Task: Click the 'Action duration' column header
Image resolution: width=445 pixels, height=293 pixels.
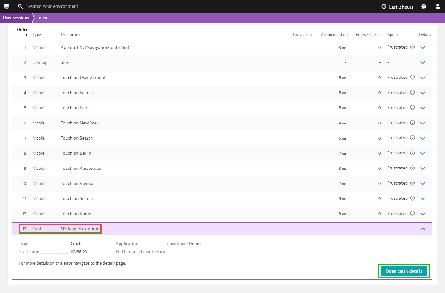Action: tap(334, 35)
